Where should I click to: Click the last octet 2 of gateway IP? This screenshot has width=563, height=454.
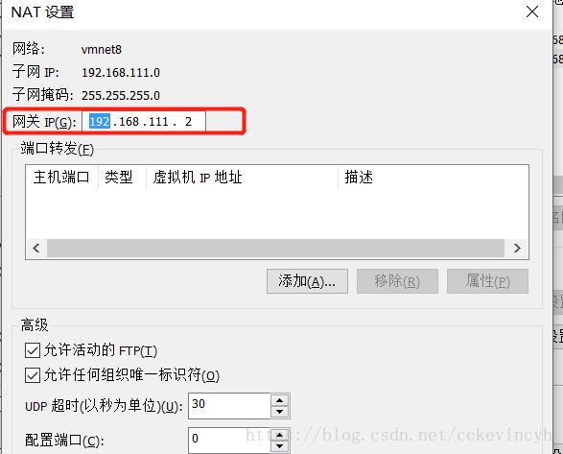click(x=189, y=122)
